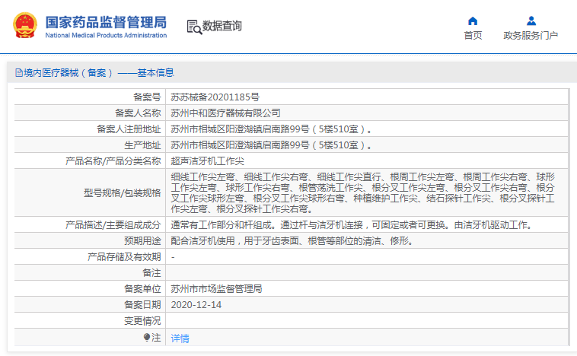Image resolution: width=577 pixels, height=356 pixels.
Task: Select date value 2020-12-14
Action: click(x=196, y=305)
